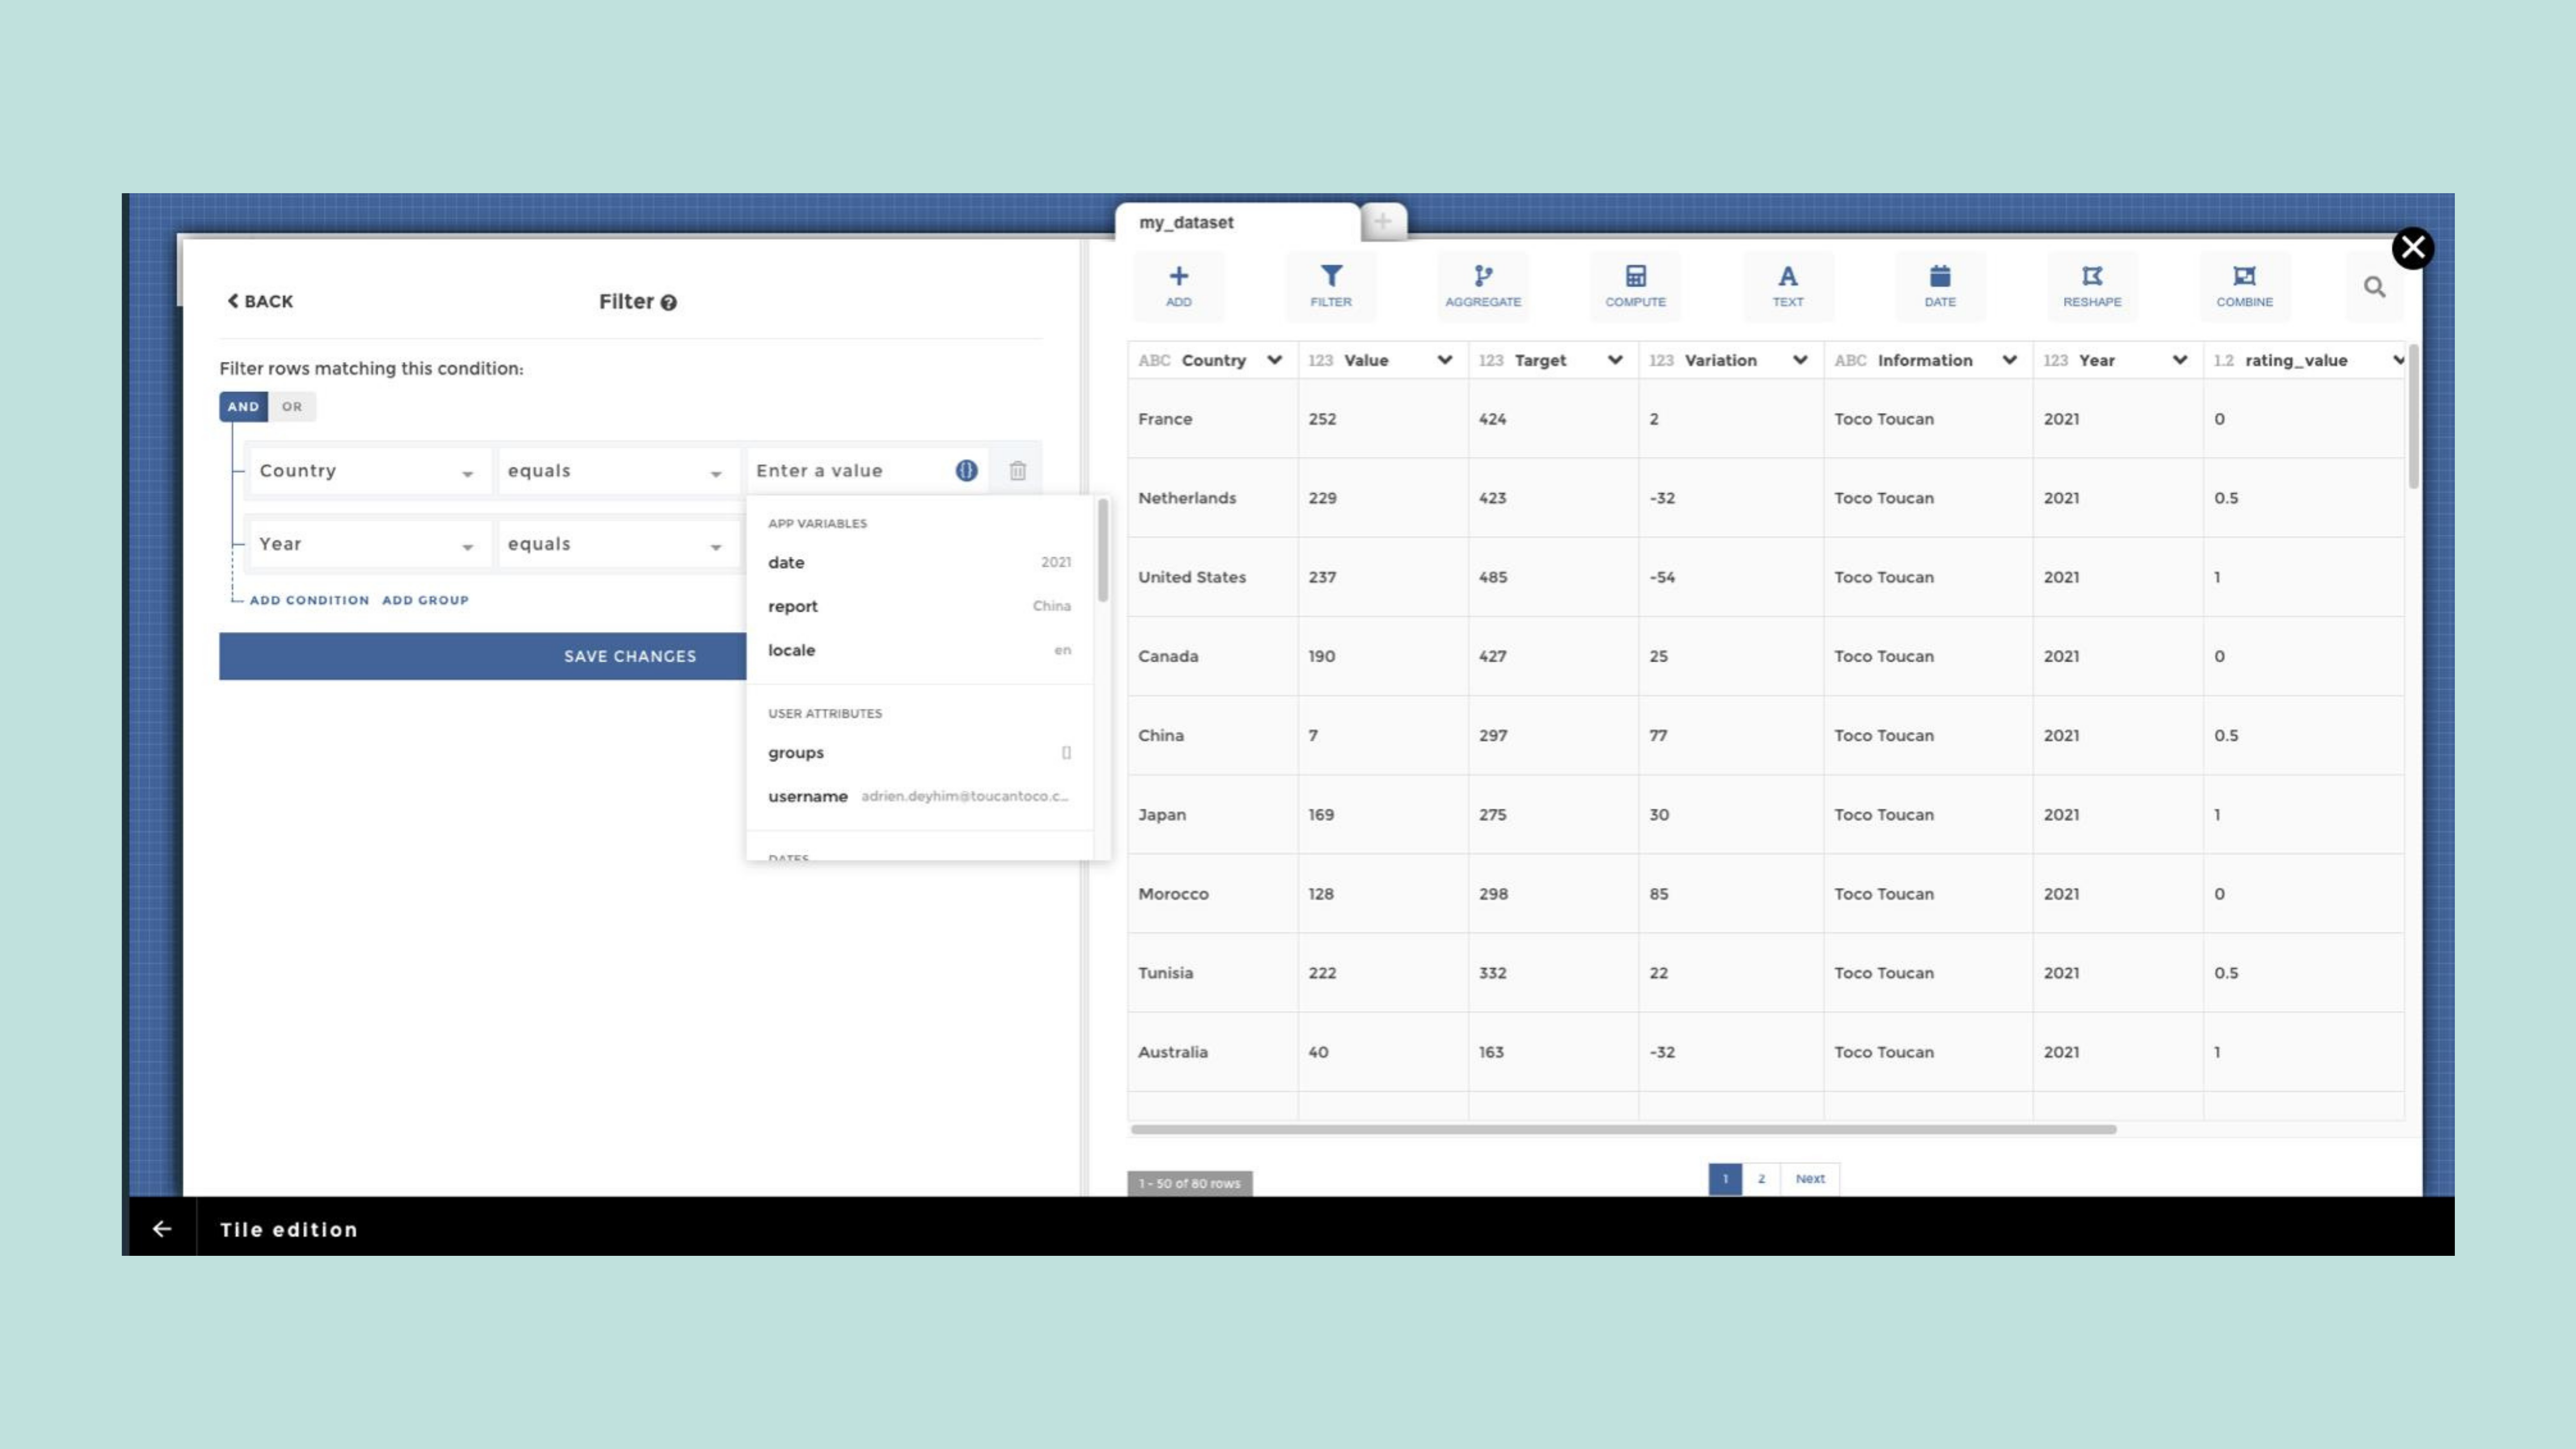
Task: Switch to the my_dataset tab
Action: 1186,222
